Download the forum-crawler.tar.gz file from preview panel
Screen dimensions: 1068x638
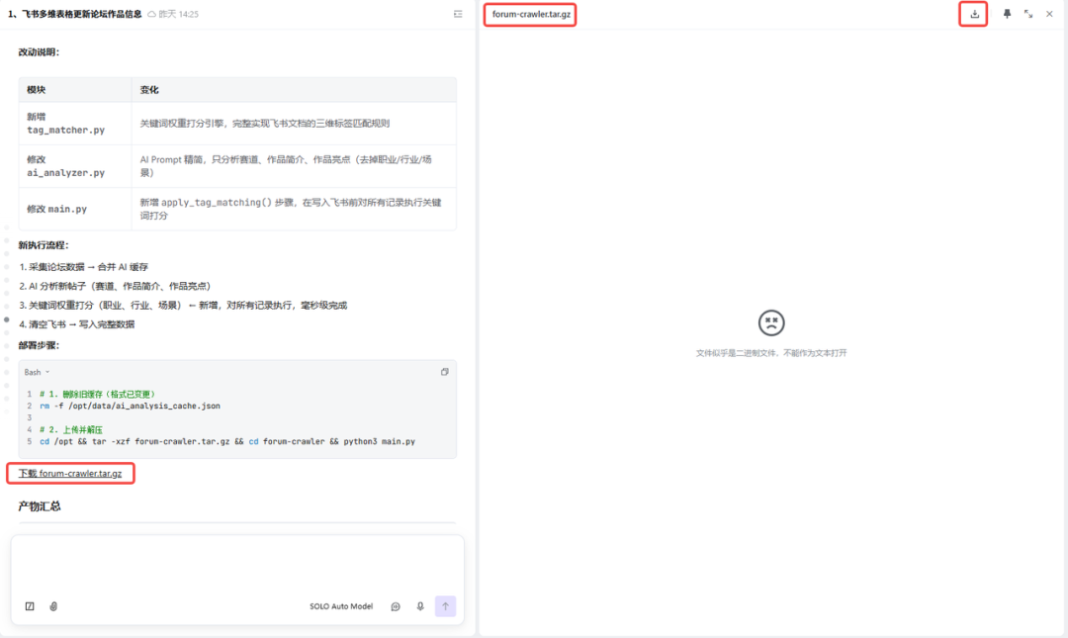(x=974, y=14)
